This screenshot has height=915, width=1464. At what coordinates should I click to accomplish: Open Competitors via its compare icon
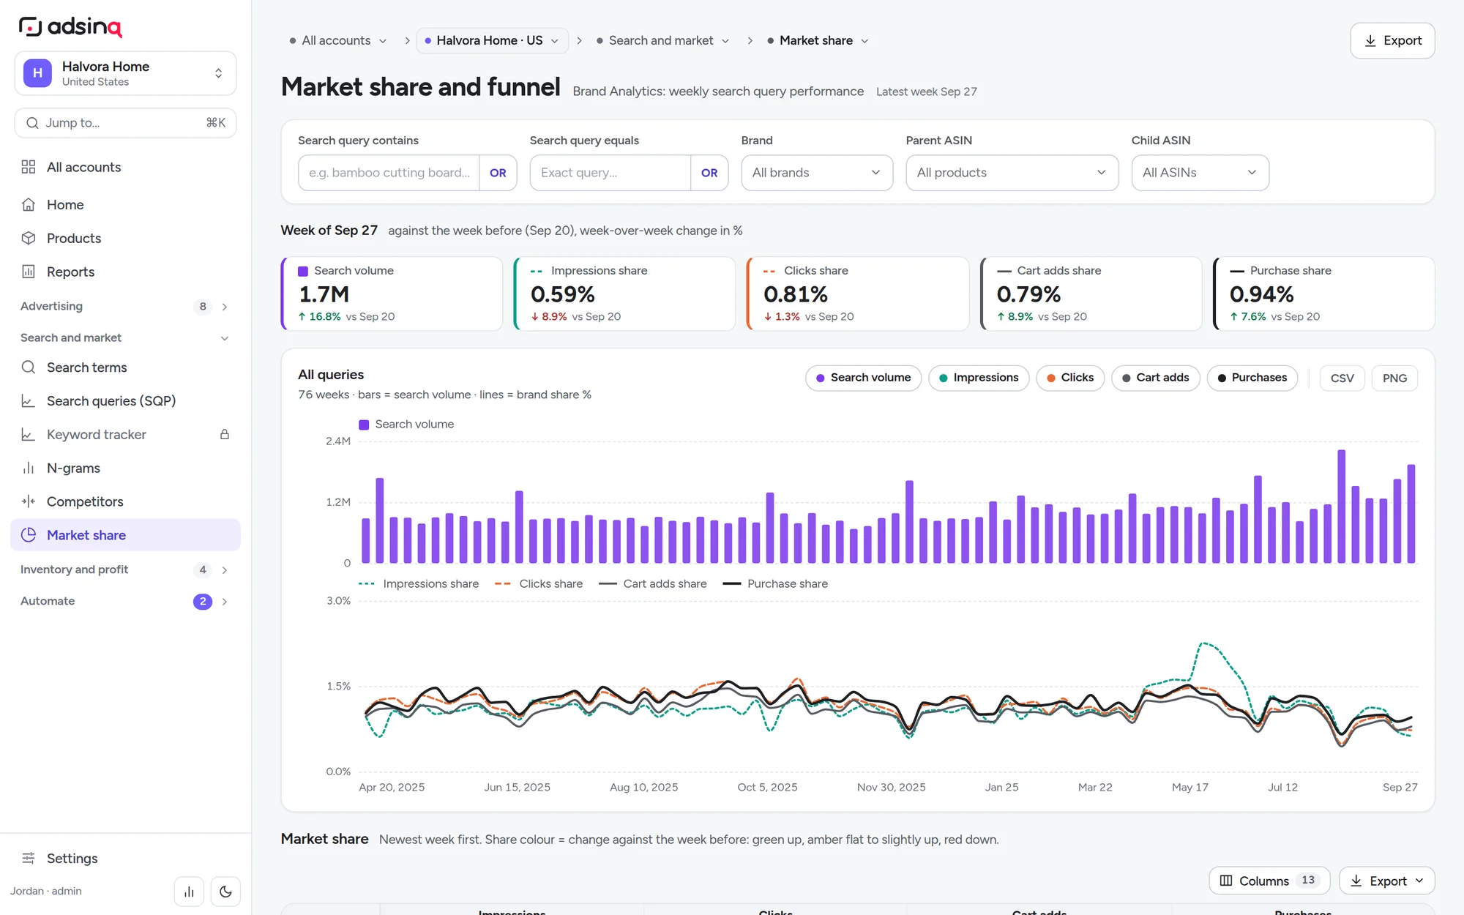point(29,501)
